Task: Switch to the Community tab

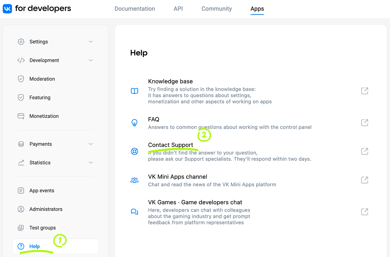Action: click(x=217, y=9)
